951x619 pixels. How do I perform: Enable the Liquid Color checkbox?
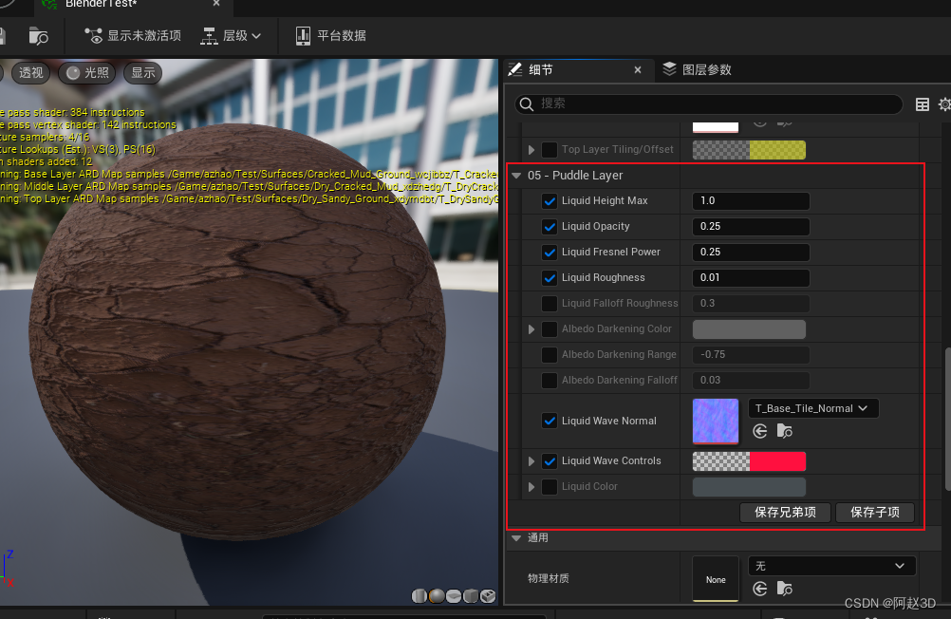coord(550,487)
